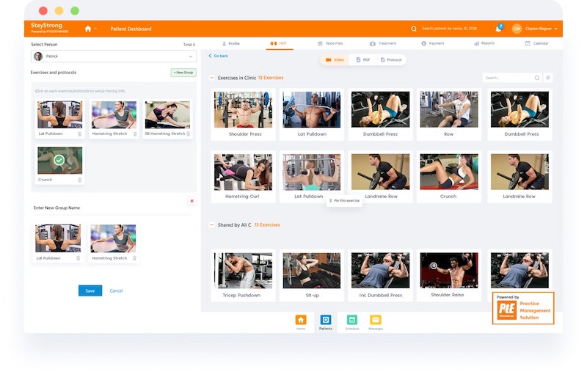The height and width of the screenshot is (377, 587).
Task: Switch to the Reports tab
Action: tap(484, 43)
